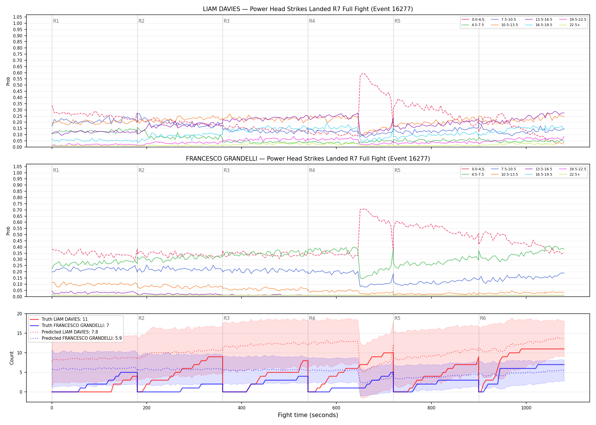Select legend entry 22.5+ in the Liam Davies chart
This screenshot has height=425, width=596.
coord(570,25)
